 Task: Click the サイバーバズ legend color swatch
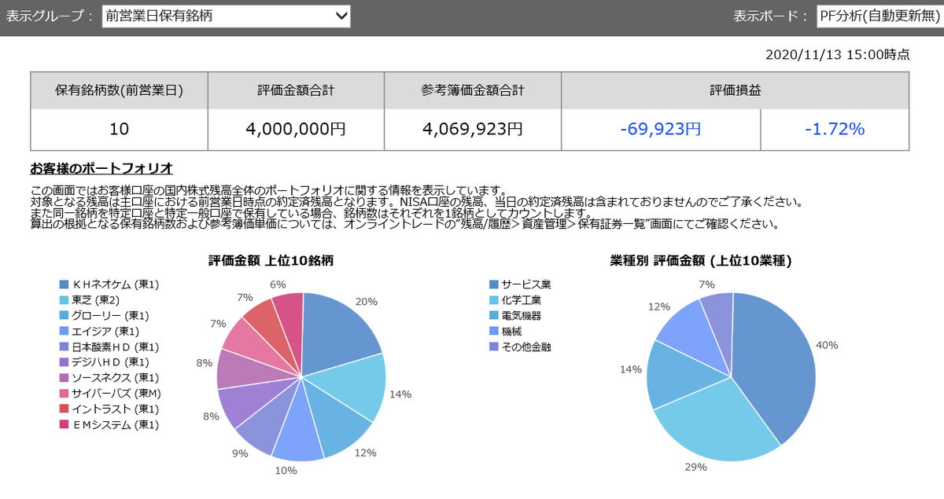pyautogui.click(x=65, y=394)
